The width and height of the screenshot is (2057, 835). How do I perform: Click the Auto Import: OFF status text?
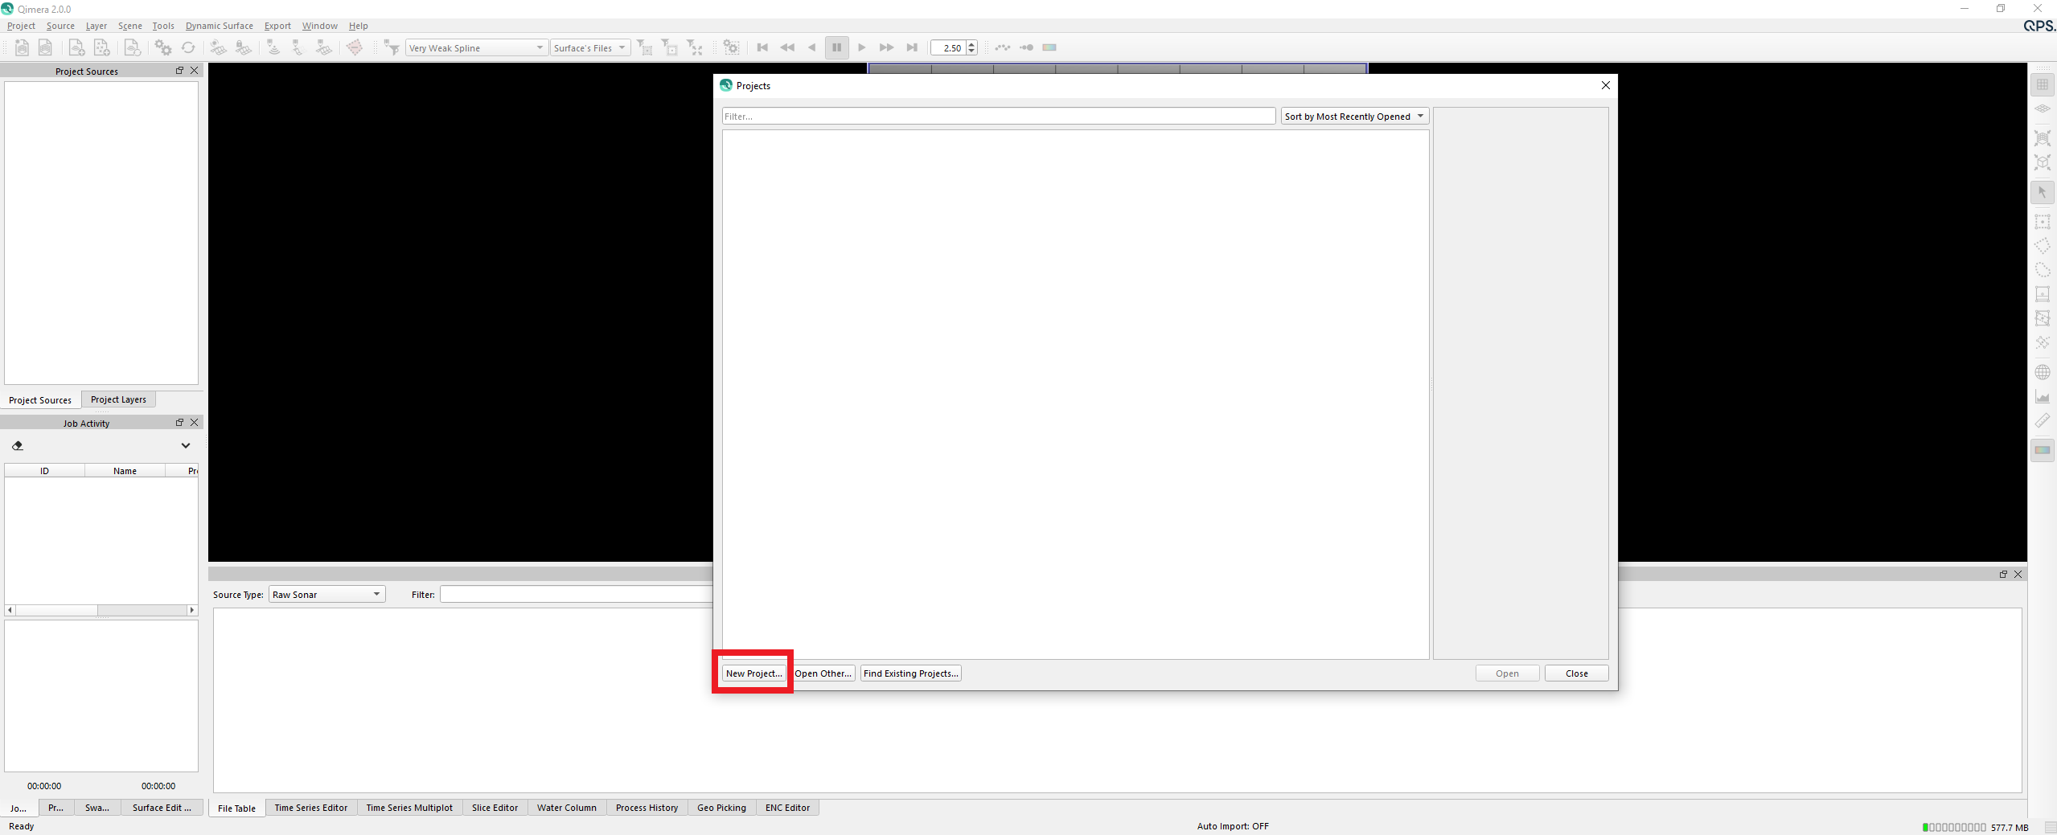pyautogui.click(x=1233, y=826)
